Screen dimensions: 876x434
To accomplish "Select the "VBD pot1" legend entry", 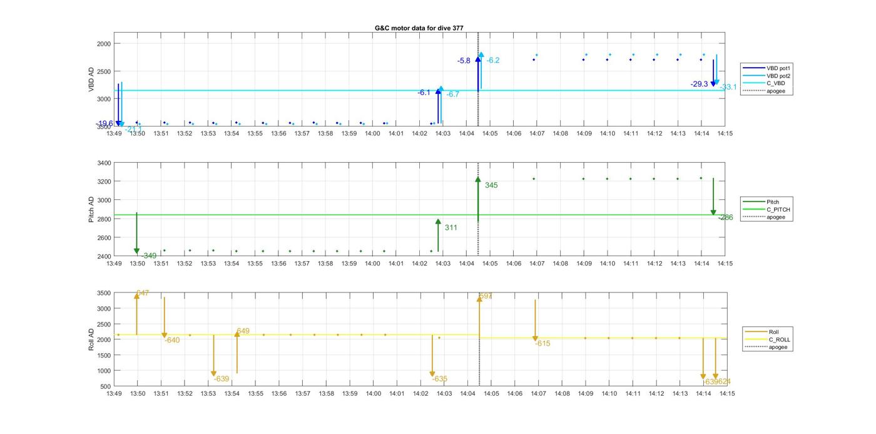I will pyautogui.click(x=766, y=68).
